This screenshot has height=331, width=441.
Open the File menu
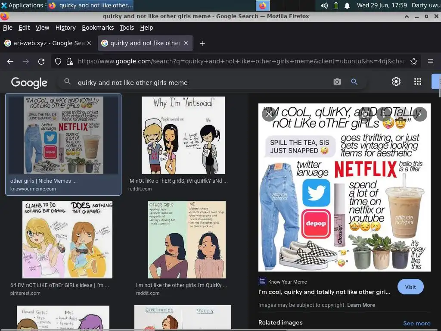coord(8,28)
